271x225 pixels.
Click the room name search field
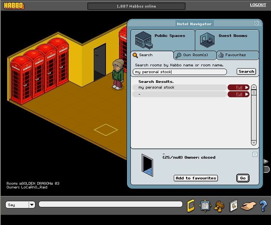(x=180, y=72)
